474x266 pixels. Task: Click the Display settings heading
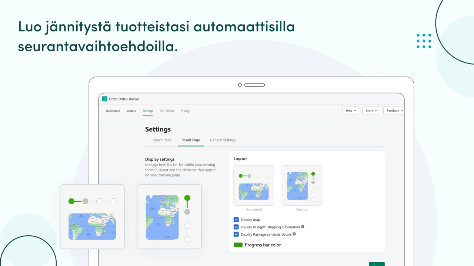160,159
